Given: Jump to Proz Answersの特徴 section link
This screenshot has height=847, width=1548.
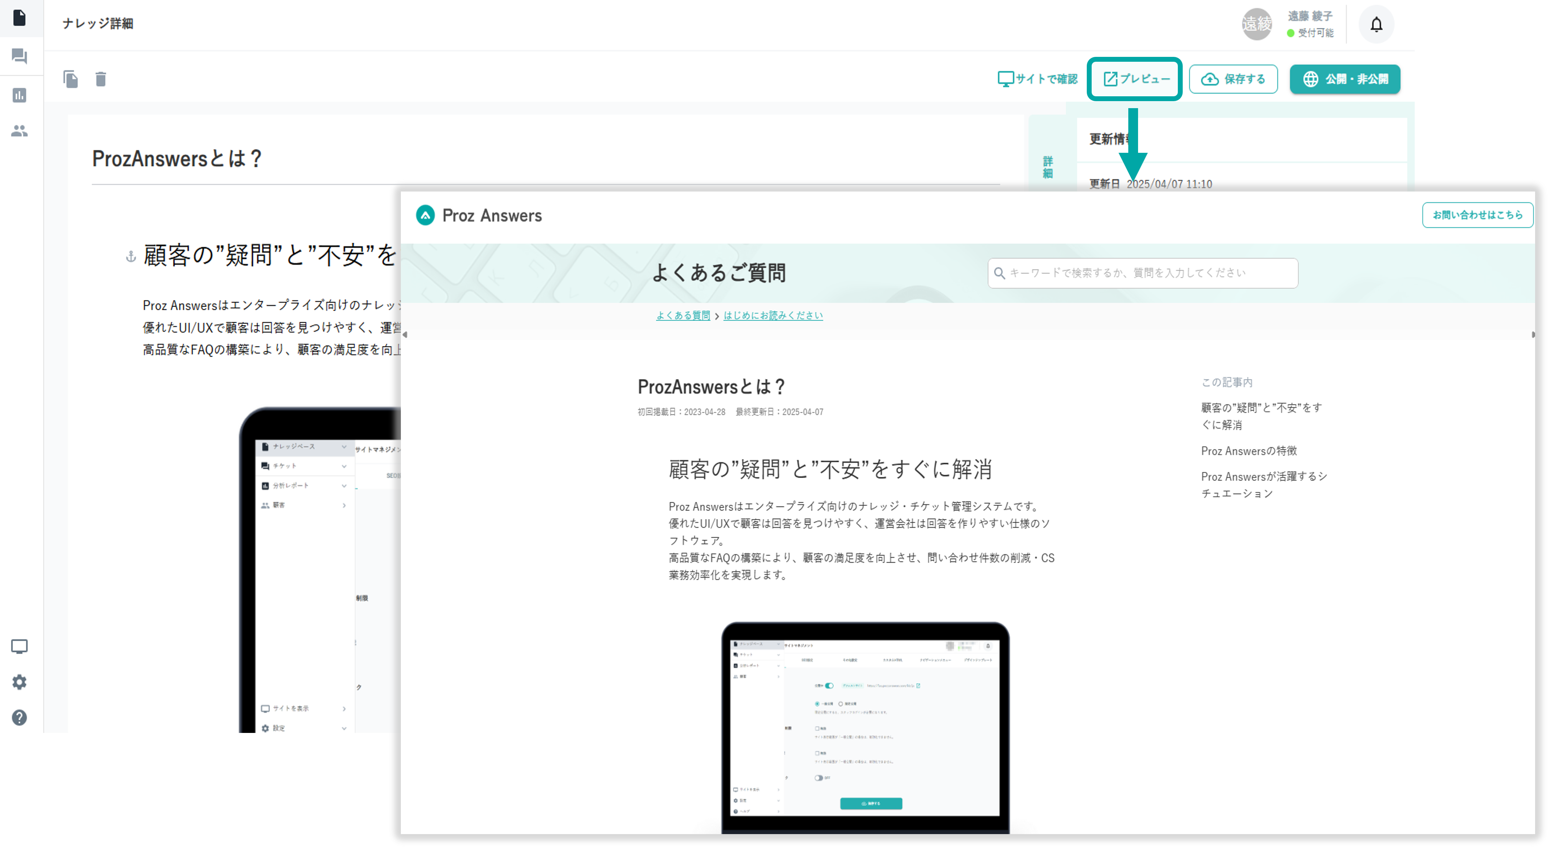Looking at the screenshot, I should click(x=1249, y=450).
